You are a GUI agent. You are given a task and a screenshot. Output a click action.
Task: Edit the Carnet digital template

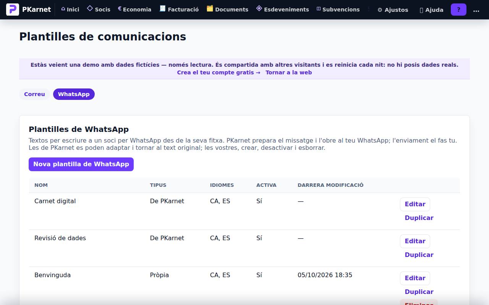click(415, 204)
